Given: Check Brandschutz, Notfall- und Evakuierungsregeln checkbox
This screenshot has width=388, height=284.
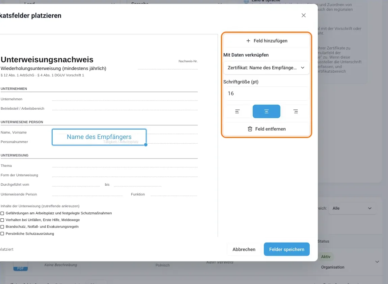Looking at the screenshot, I should 2,227.
